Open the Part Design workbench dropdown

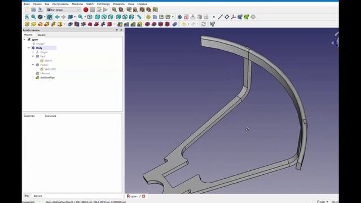tap(63, 10)
